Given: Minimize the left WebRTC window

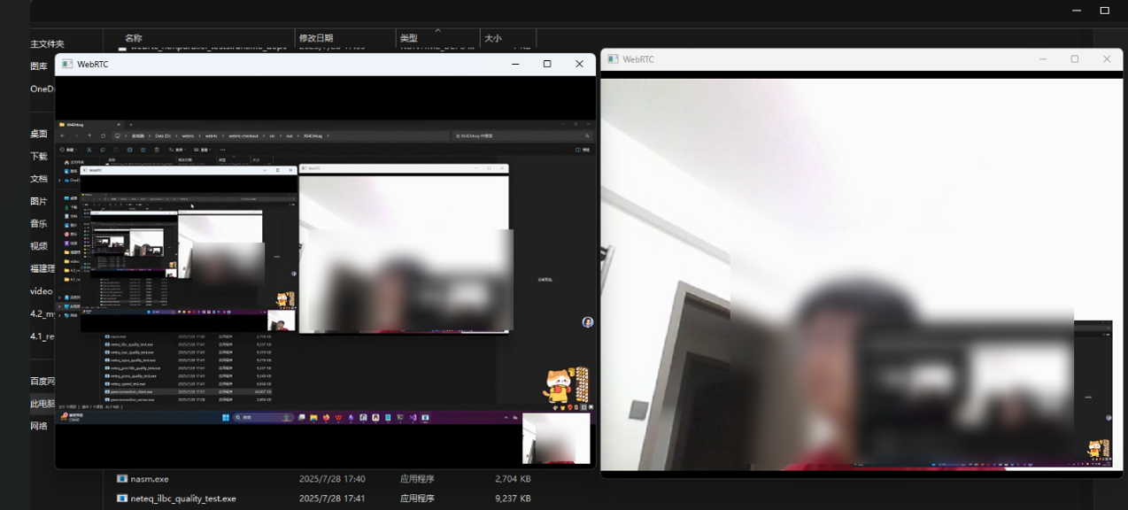Looking at the screenshot, I should [x=515, y=64].
